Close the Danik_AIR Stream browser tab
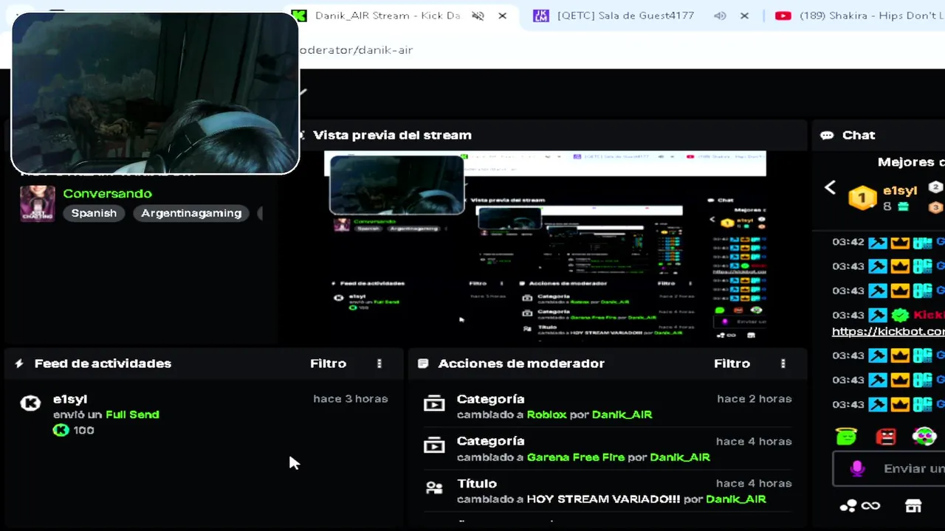This screenshot has height=531, width=945. click(x=503, y=15)
